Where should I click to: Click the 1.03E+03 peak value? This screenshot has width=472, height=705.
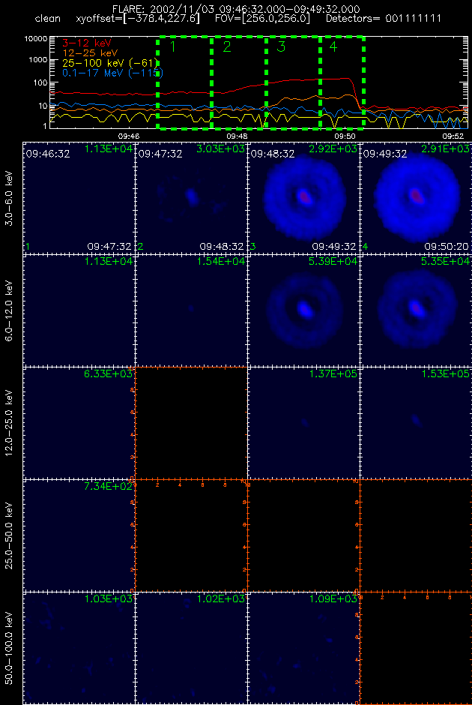tap(108, 599)
